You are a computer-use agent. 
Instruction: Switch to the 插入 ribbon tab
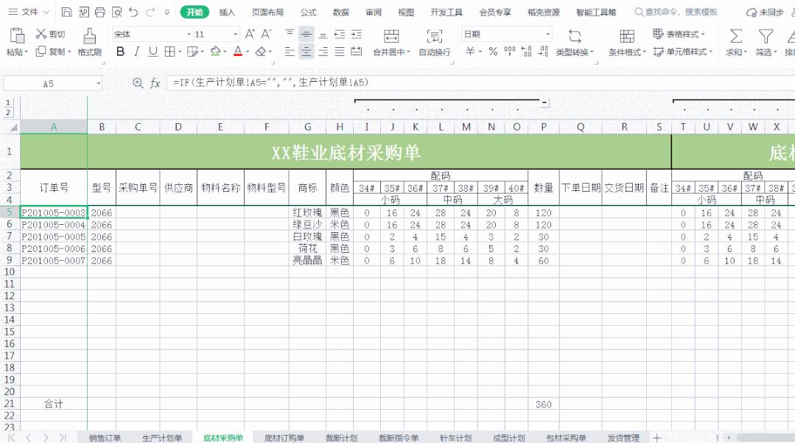225,12
